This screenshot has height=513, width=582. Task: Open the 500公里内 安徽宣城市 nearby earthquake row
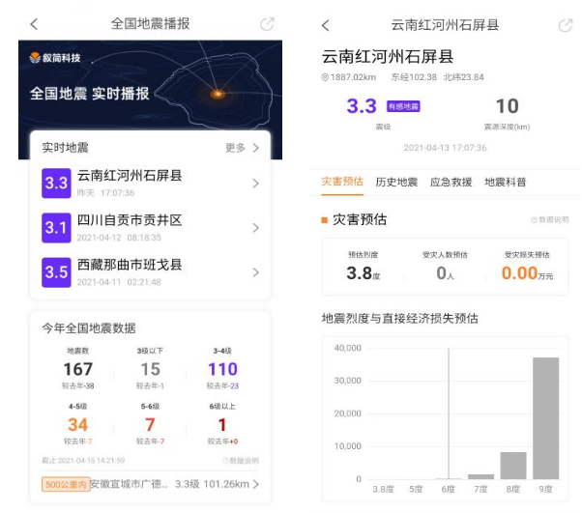pos(150,484)
